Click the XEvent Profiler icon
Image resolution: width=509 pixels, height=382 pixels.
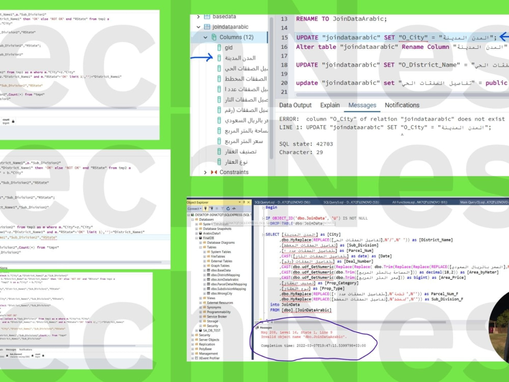[196, 358]
